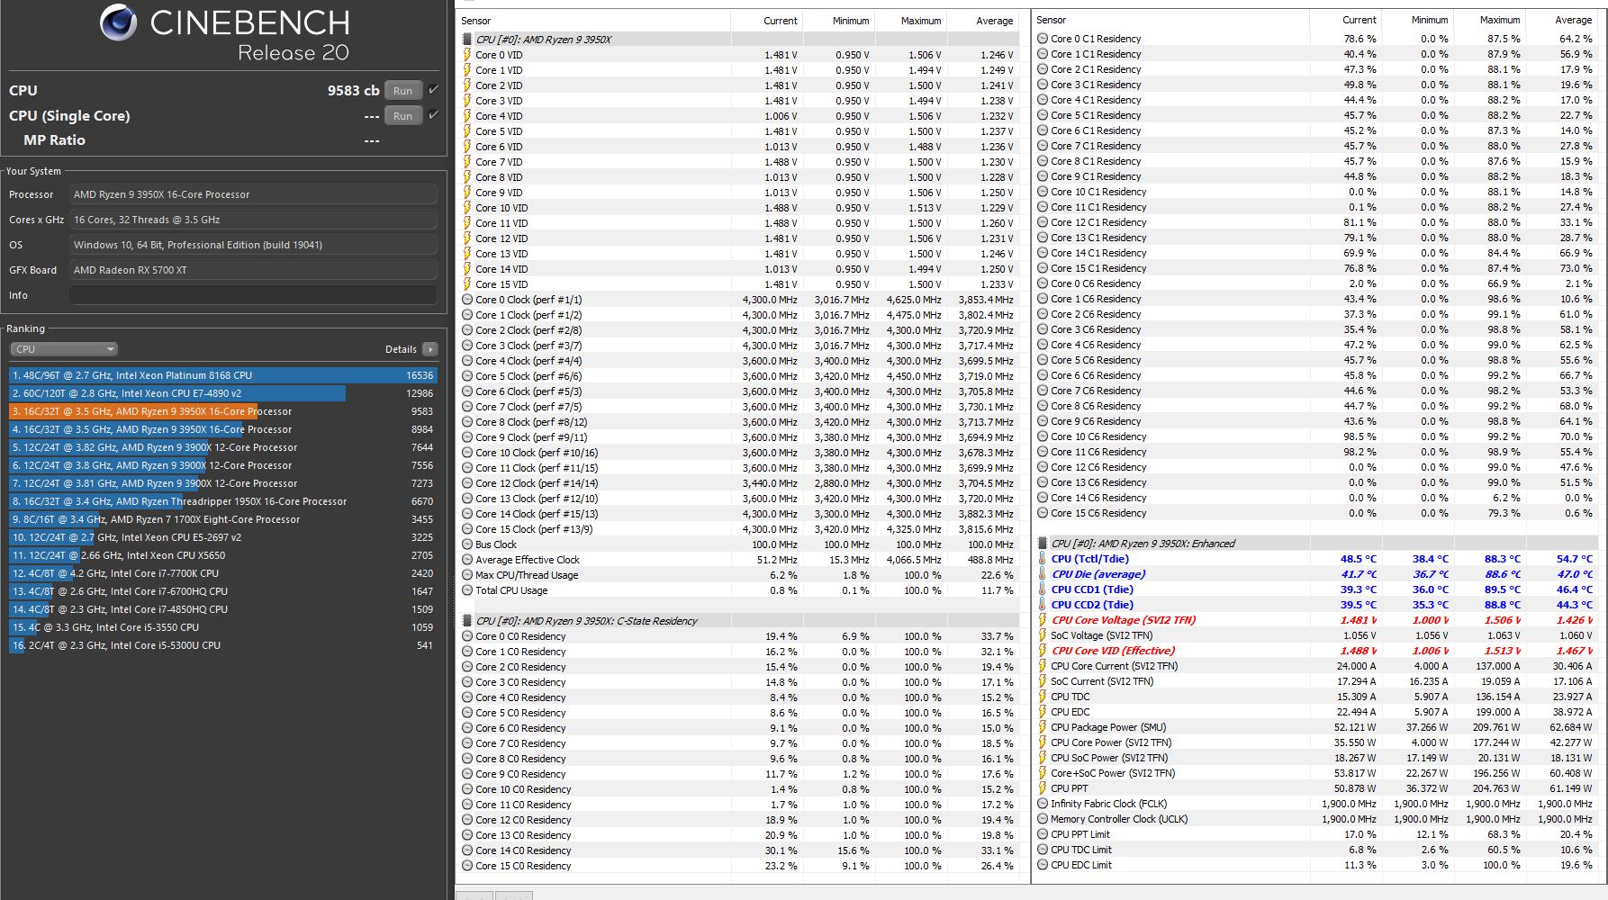Click the icon beside Core 0 C6 Residency
1608x900 pixels.
[x=1043, y=283]
